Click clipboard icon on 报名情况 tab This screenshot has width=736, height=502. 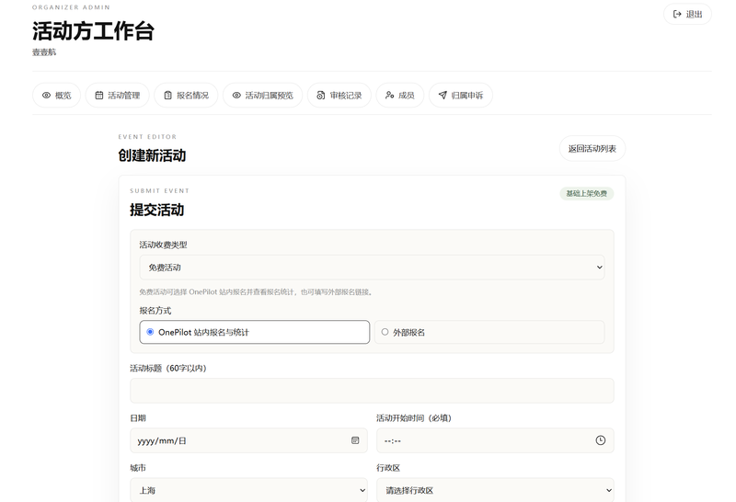click(167, 96)
